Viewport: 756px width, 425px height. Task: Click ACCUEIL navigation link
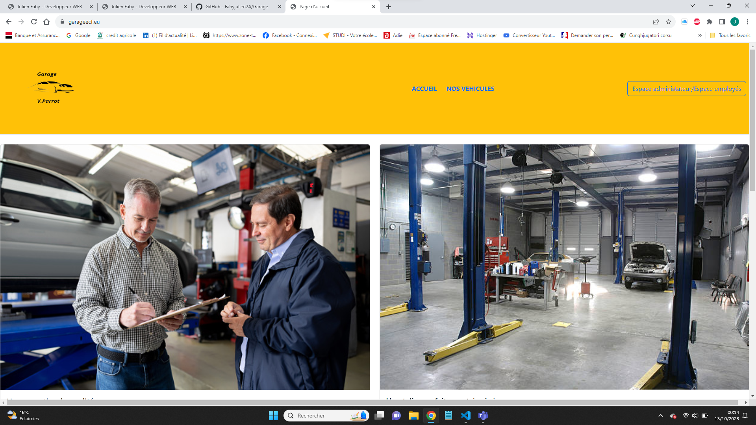424,89
